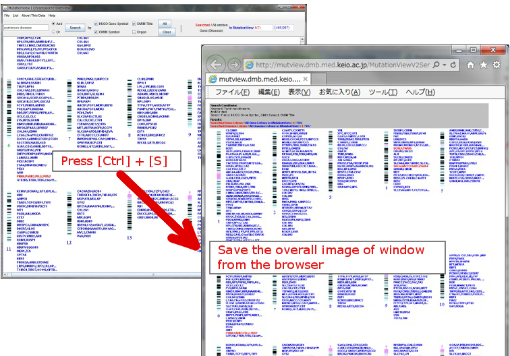Click the browser Back arrow button
510x356 pixels.
[x=217, y=65]
